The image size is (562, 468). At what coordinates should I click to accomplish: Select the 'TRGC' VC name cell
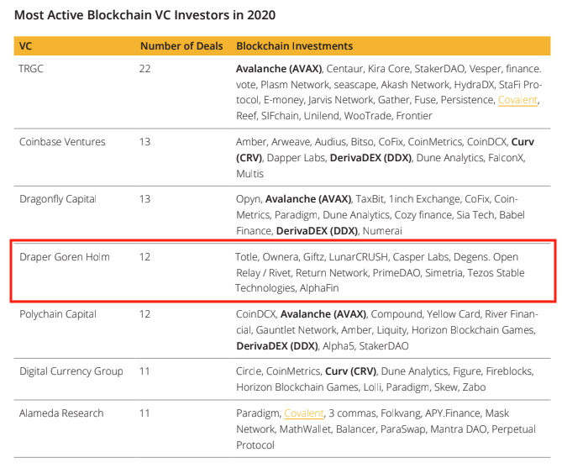[x=31, y=69]
